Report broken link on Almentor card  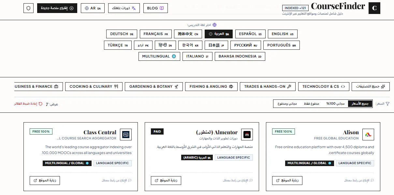(x=238, y=180)
